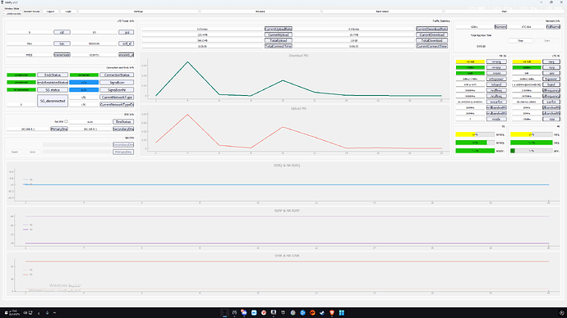The width and height of the screenshot is (567, 318).
Task: Expand hidden tray icons chevron
Action: (54, 312)
